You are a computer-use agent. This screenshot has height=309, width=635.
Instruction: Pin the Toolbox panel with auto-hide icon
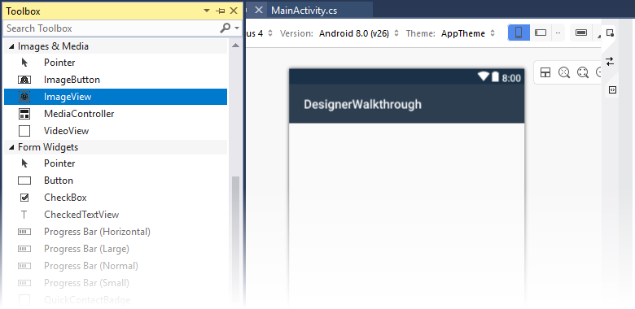(221, 11)
